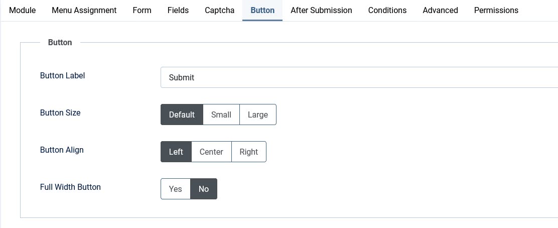The height and width of the screenshot is (228, 558).
Task: Set Button Size to Default
Action: (182, 115)
